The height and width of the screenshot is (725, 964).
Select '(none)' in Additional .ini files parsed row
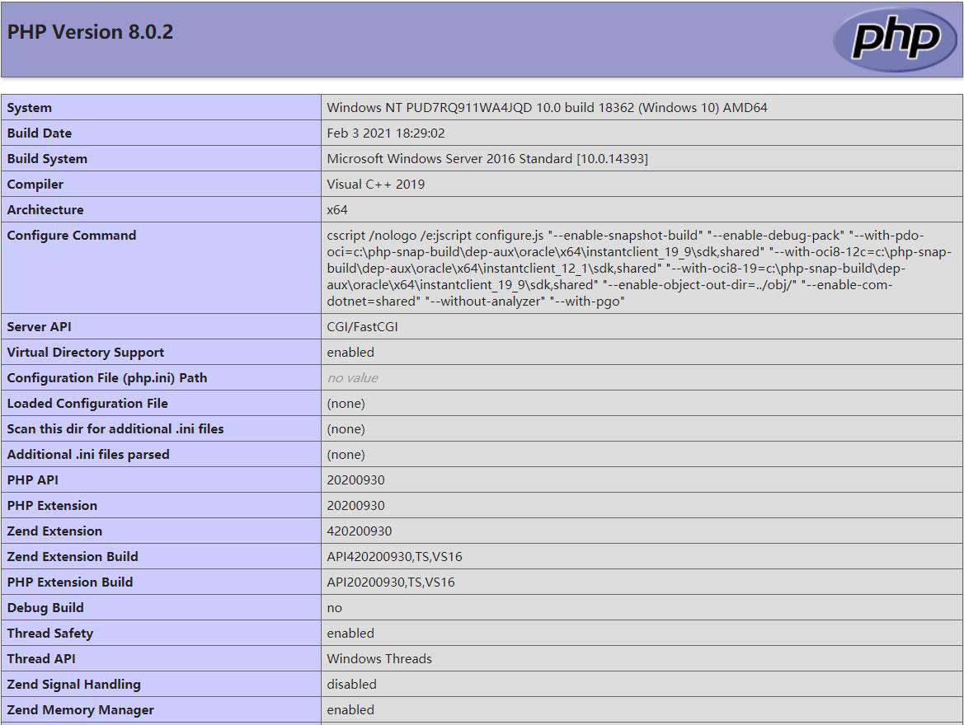click(346, 455)
